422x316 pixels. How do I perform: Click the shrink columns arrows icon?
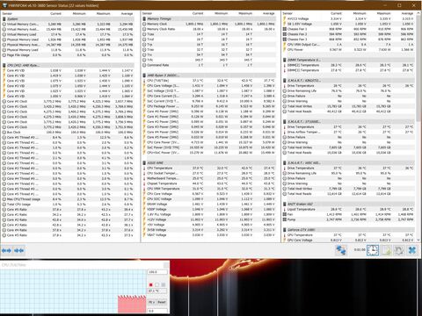(19, 250)
